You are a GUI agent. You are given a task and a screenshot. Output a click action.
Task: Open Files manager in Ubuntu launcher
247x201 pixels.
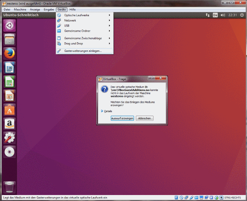10,39
